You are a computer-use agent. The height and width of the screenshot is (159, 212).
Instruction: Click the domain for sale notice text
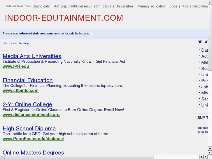(x=47, y=34)
